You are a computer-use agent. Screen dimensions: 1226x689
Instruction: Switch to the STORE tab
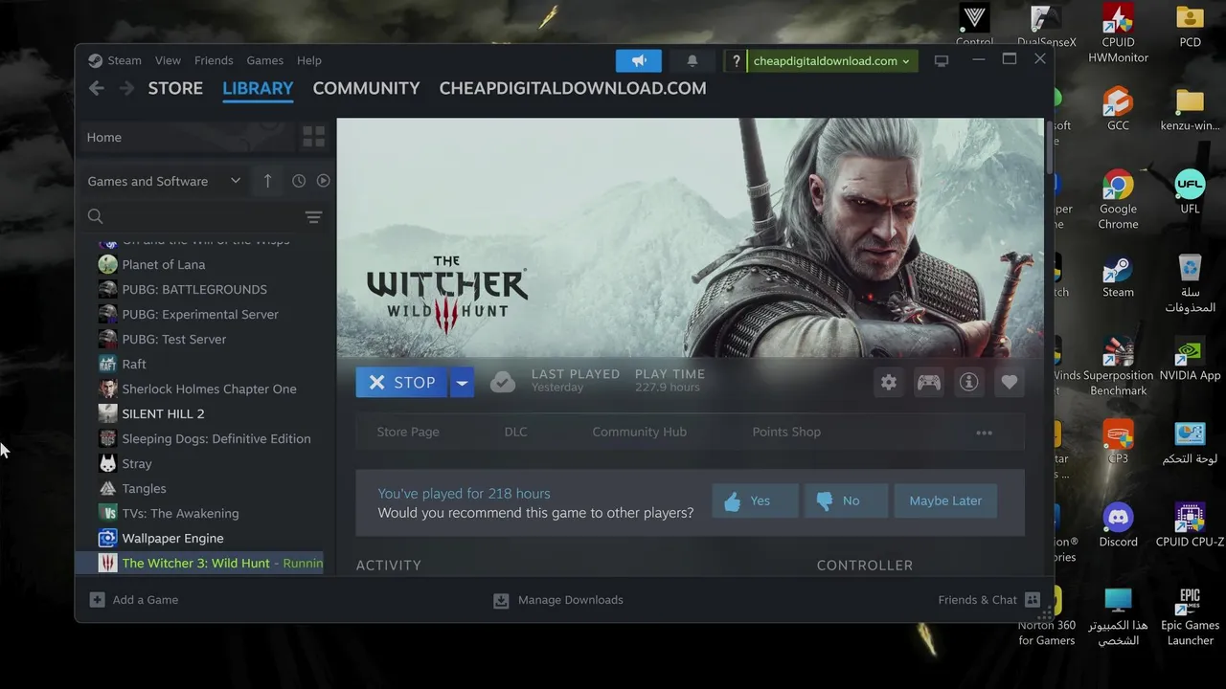(175, 88)
